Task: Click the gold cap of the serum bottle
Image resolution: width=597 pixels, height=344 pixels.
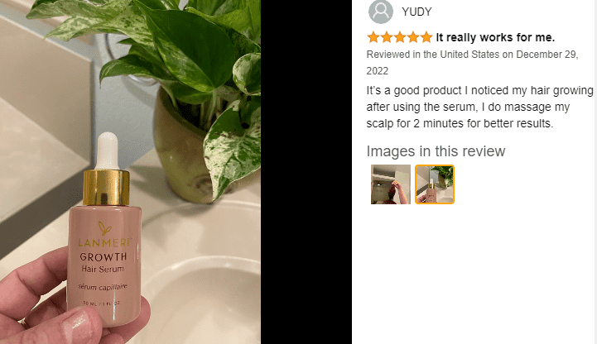Action: click(106, 188)
